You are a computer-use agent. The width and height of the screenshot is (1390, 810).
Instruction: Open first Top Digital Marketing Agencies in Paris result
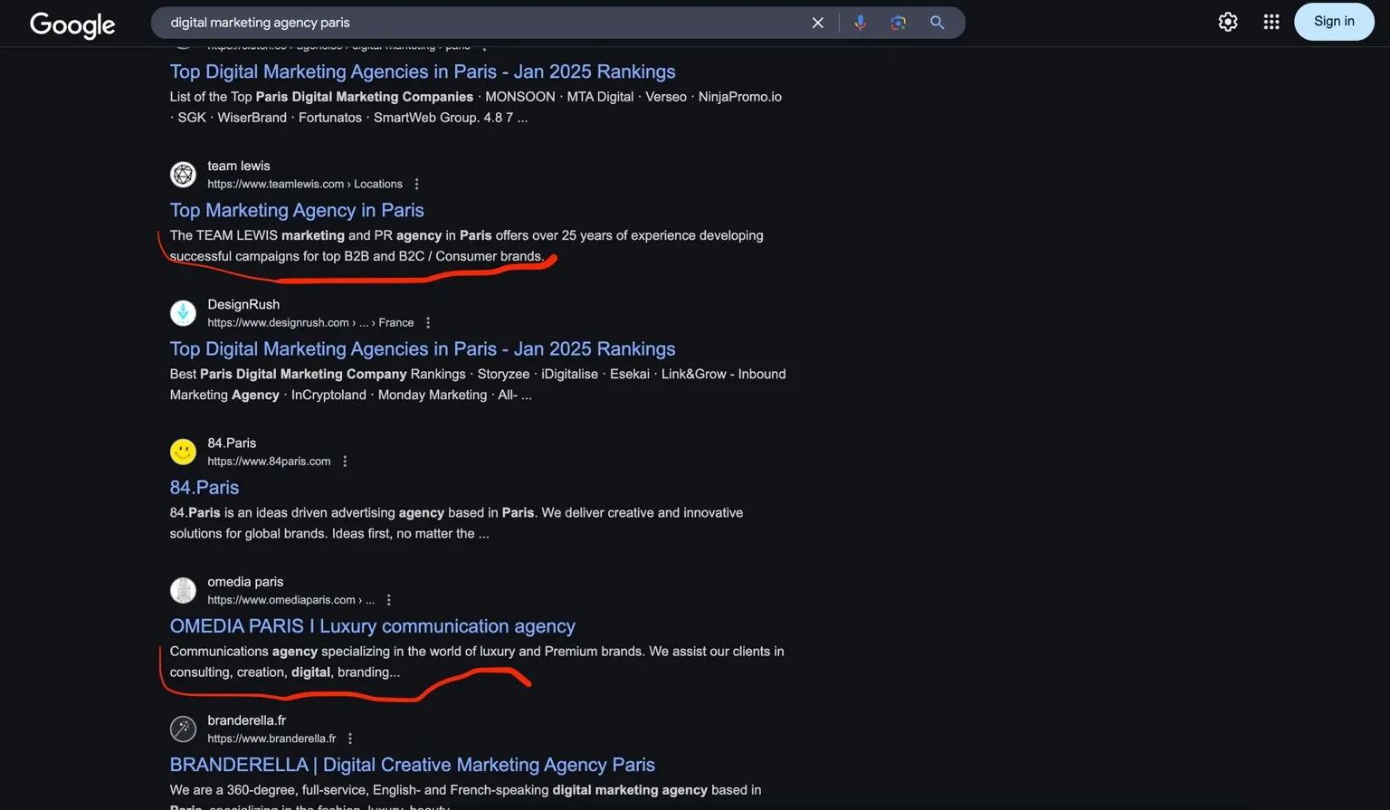pyautogui.click(x=423, y=71)
